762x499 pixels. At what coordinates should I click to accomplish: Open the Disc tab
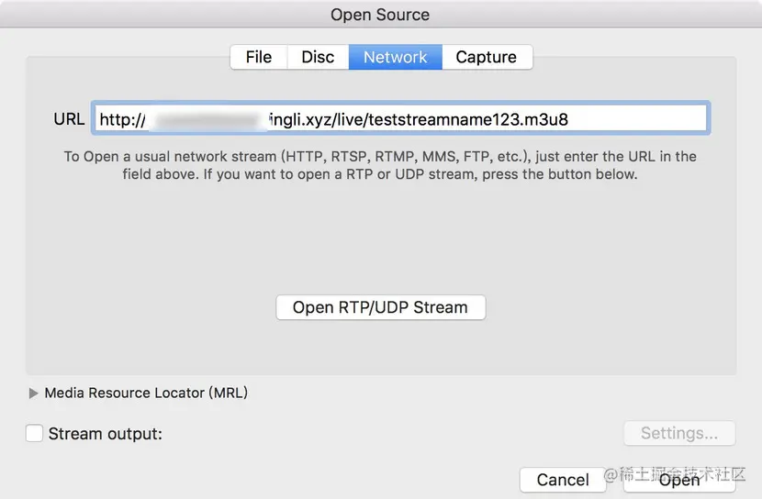click(x=318, y=57)
